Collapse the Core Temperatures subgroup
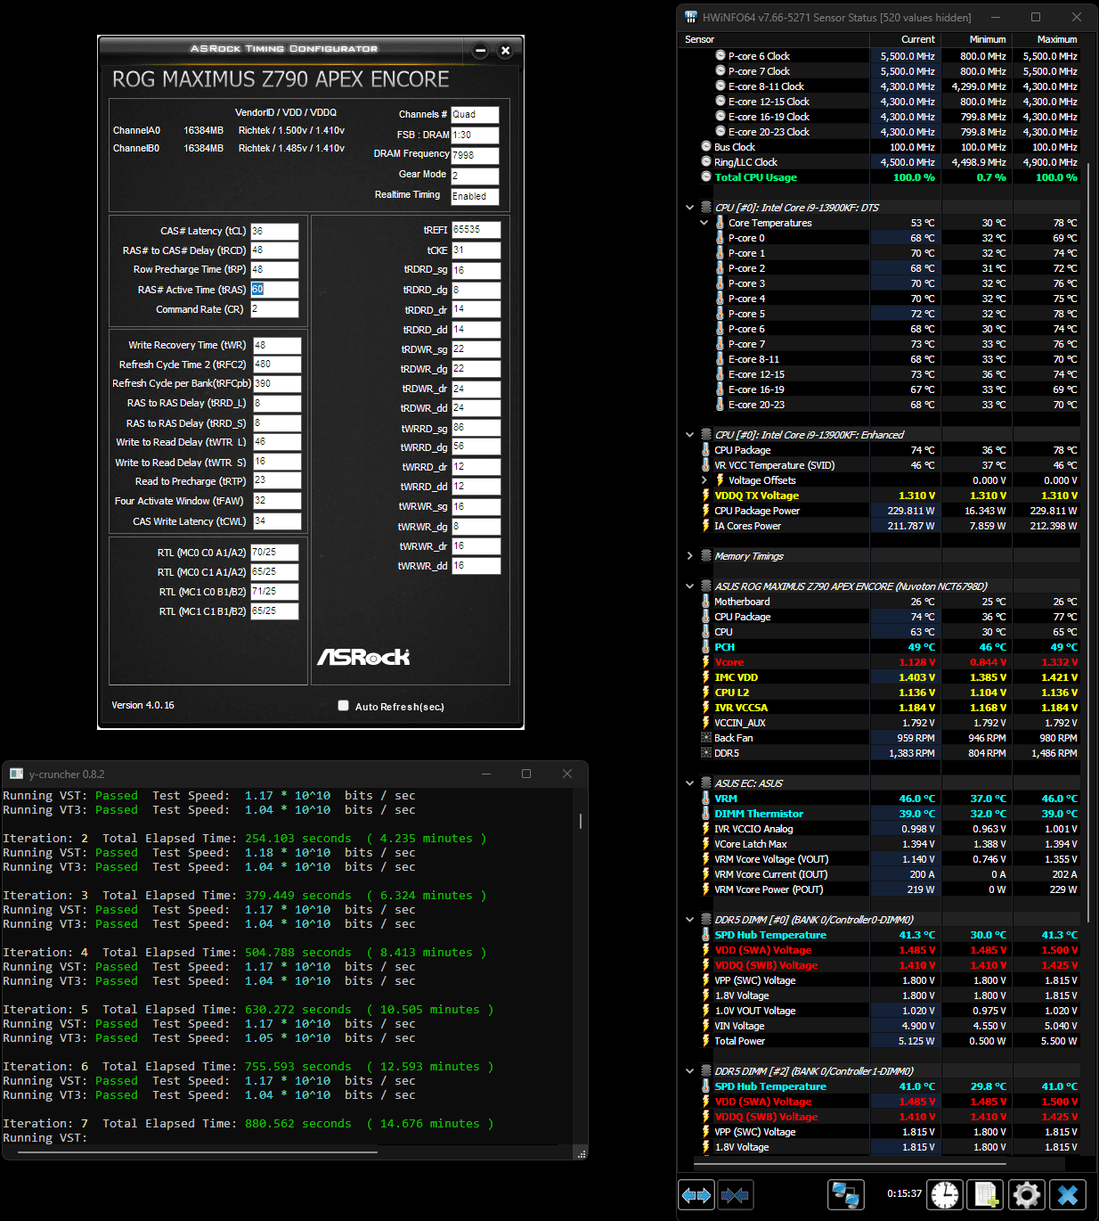This screenshot has width=1099, height=1221. click(704, 223)
